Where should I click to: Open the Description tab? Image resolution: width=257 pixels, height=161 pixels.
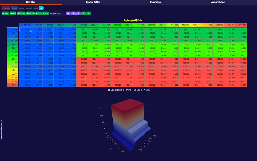155,2
